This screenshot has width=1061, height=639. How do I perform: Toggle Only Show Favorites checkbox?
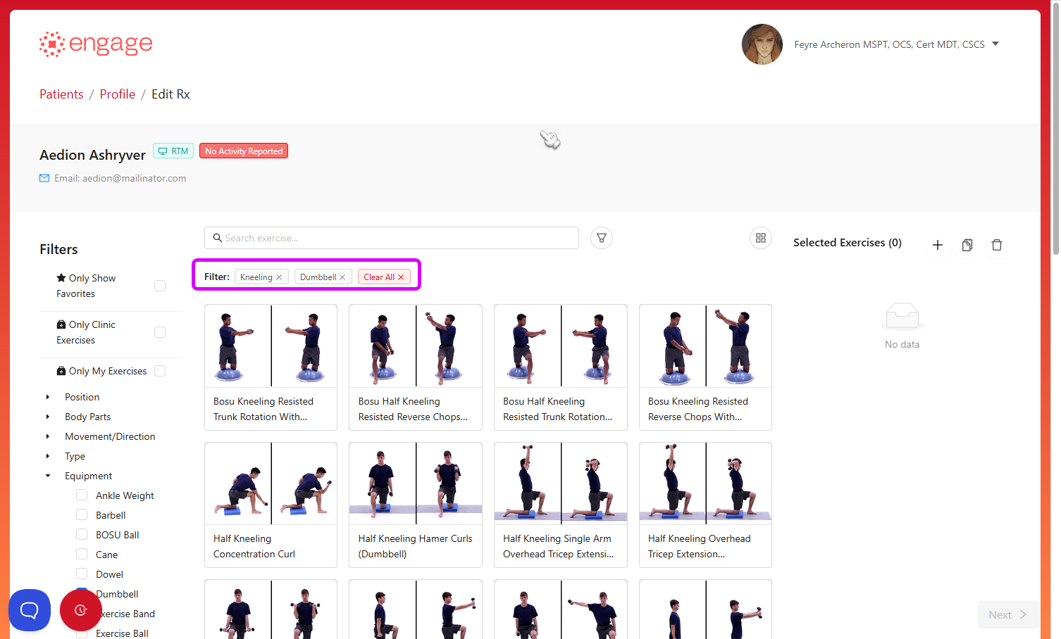click(160, 286)
